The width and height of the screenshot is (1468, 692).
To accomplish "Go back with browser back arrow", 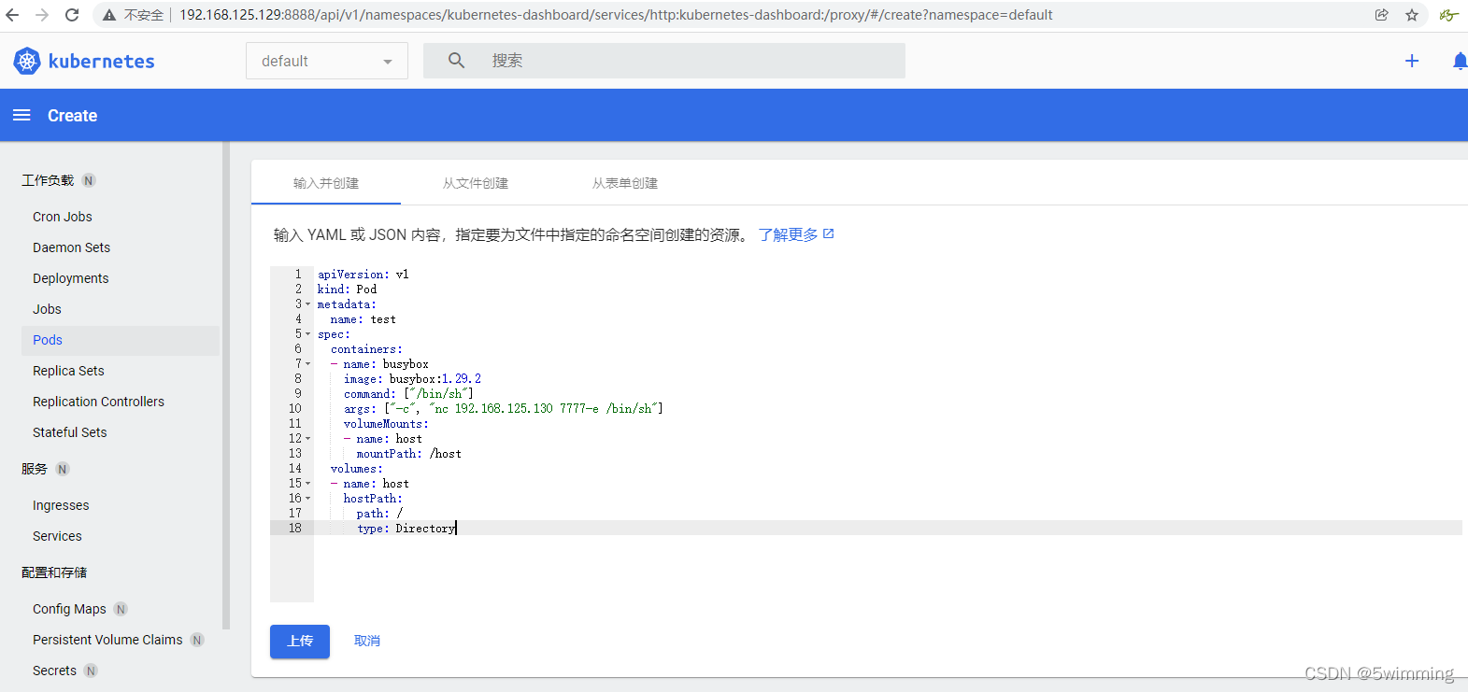I will coord(12,15).
